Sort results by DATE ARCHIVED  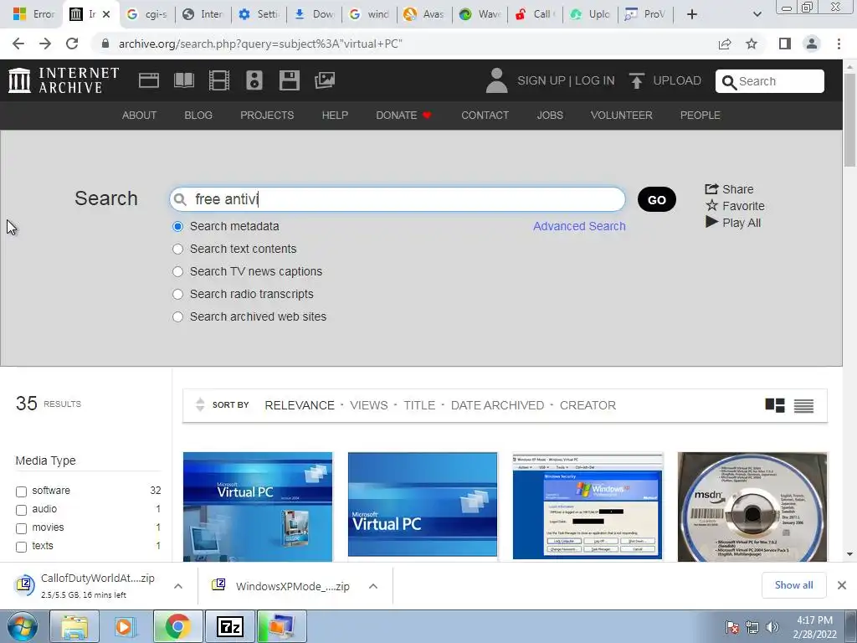click(x=497, y=405)
